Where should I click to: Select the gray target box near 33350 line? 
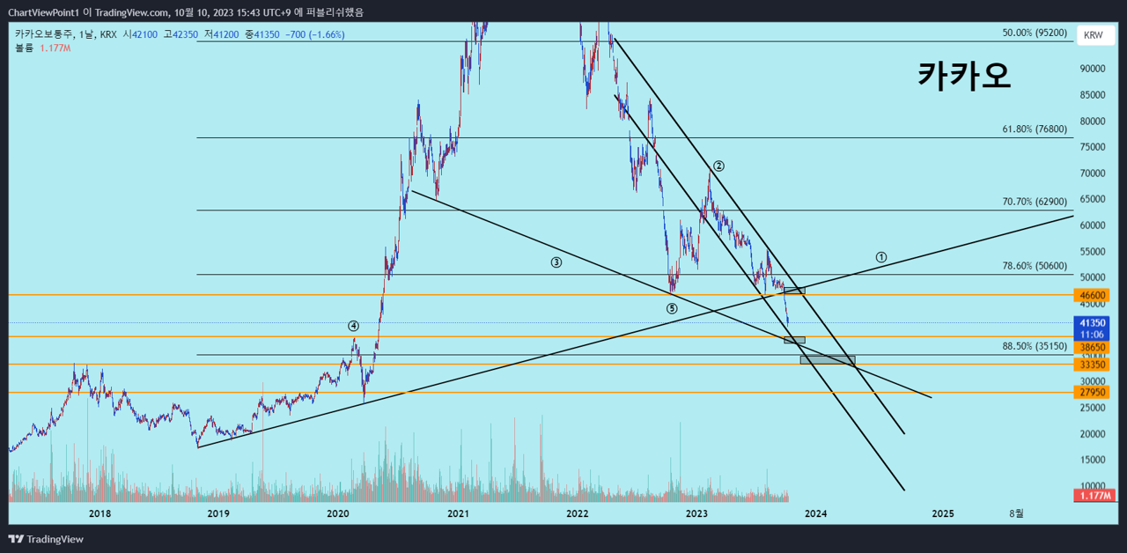(828, 359)
